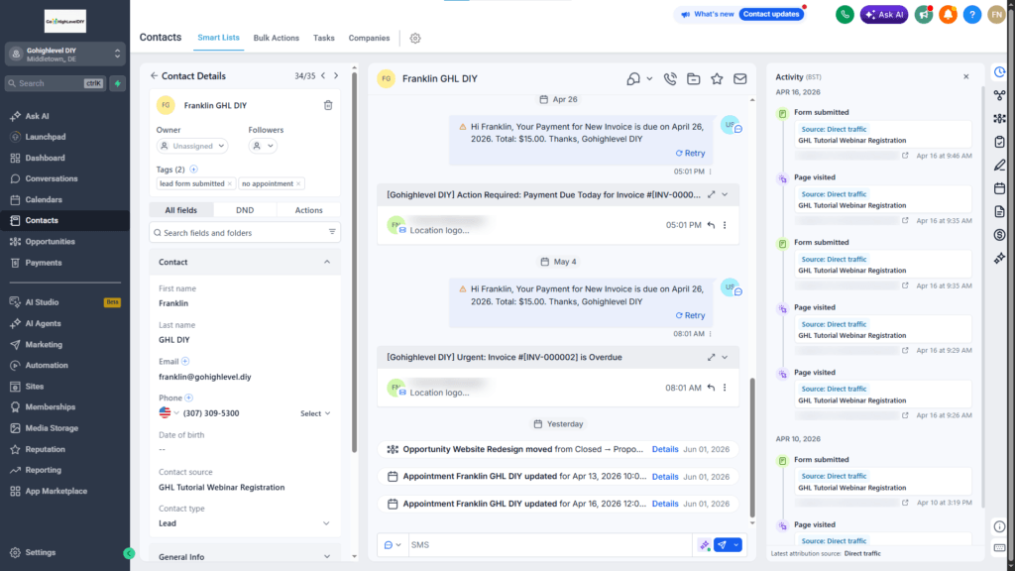The width and height of the screenshot is (1015, 571).
Task: Open the Documents icon in right rail
Action: click(999, 212)
